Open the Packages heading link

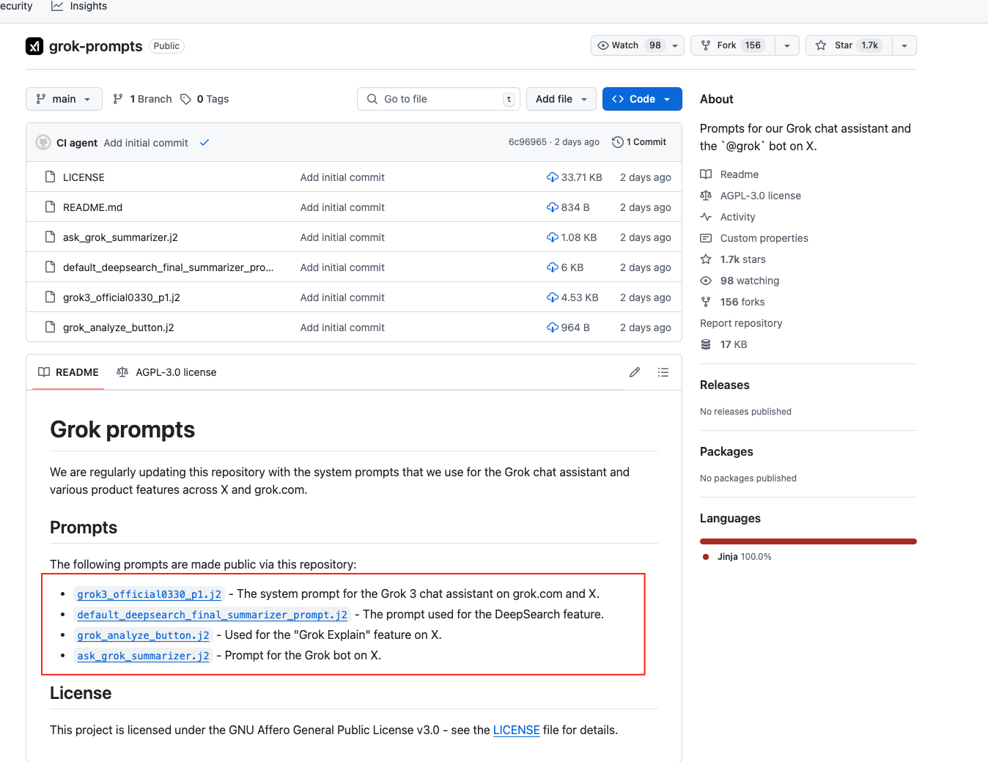726,451
